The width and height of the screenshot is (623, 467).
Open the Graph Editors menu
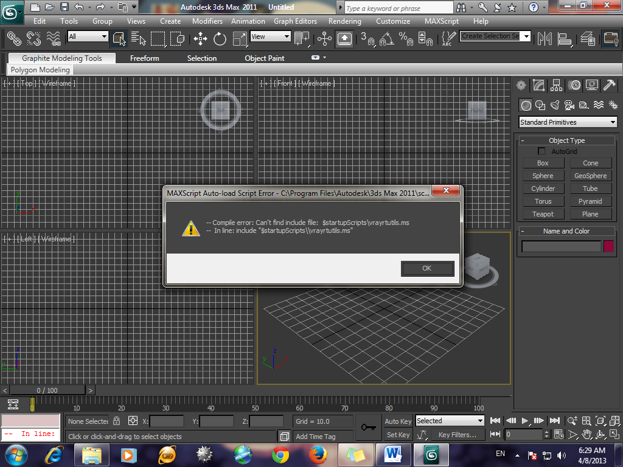[295, 21]
